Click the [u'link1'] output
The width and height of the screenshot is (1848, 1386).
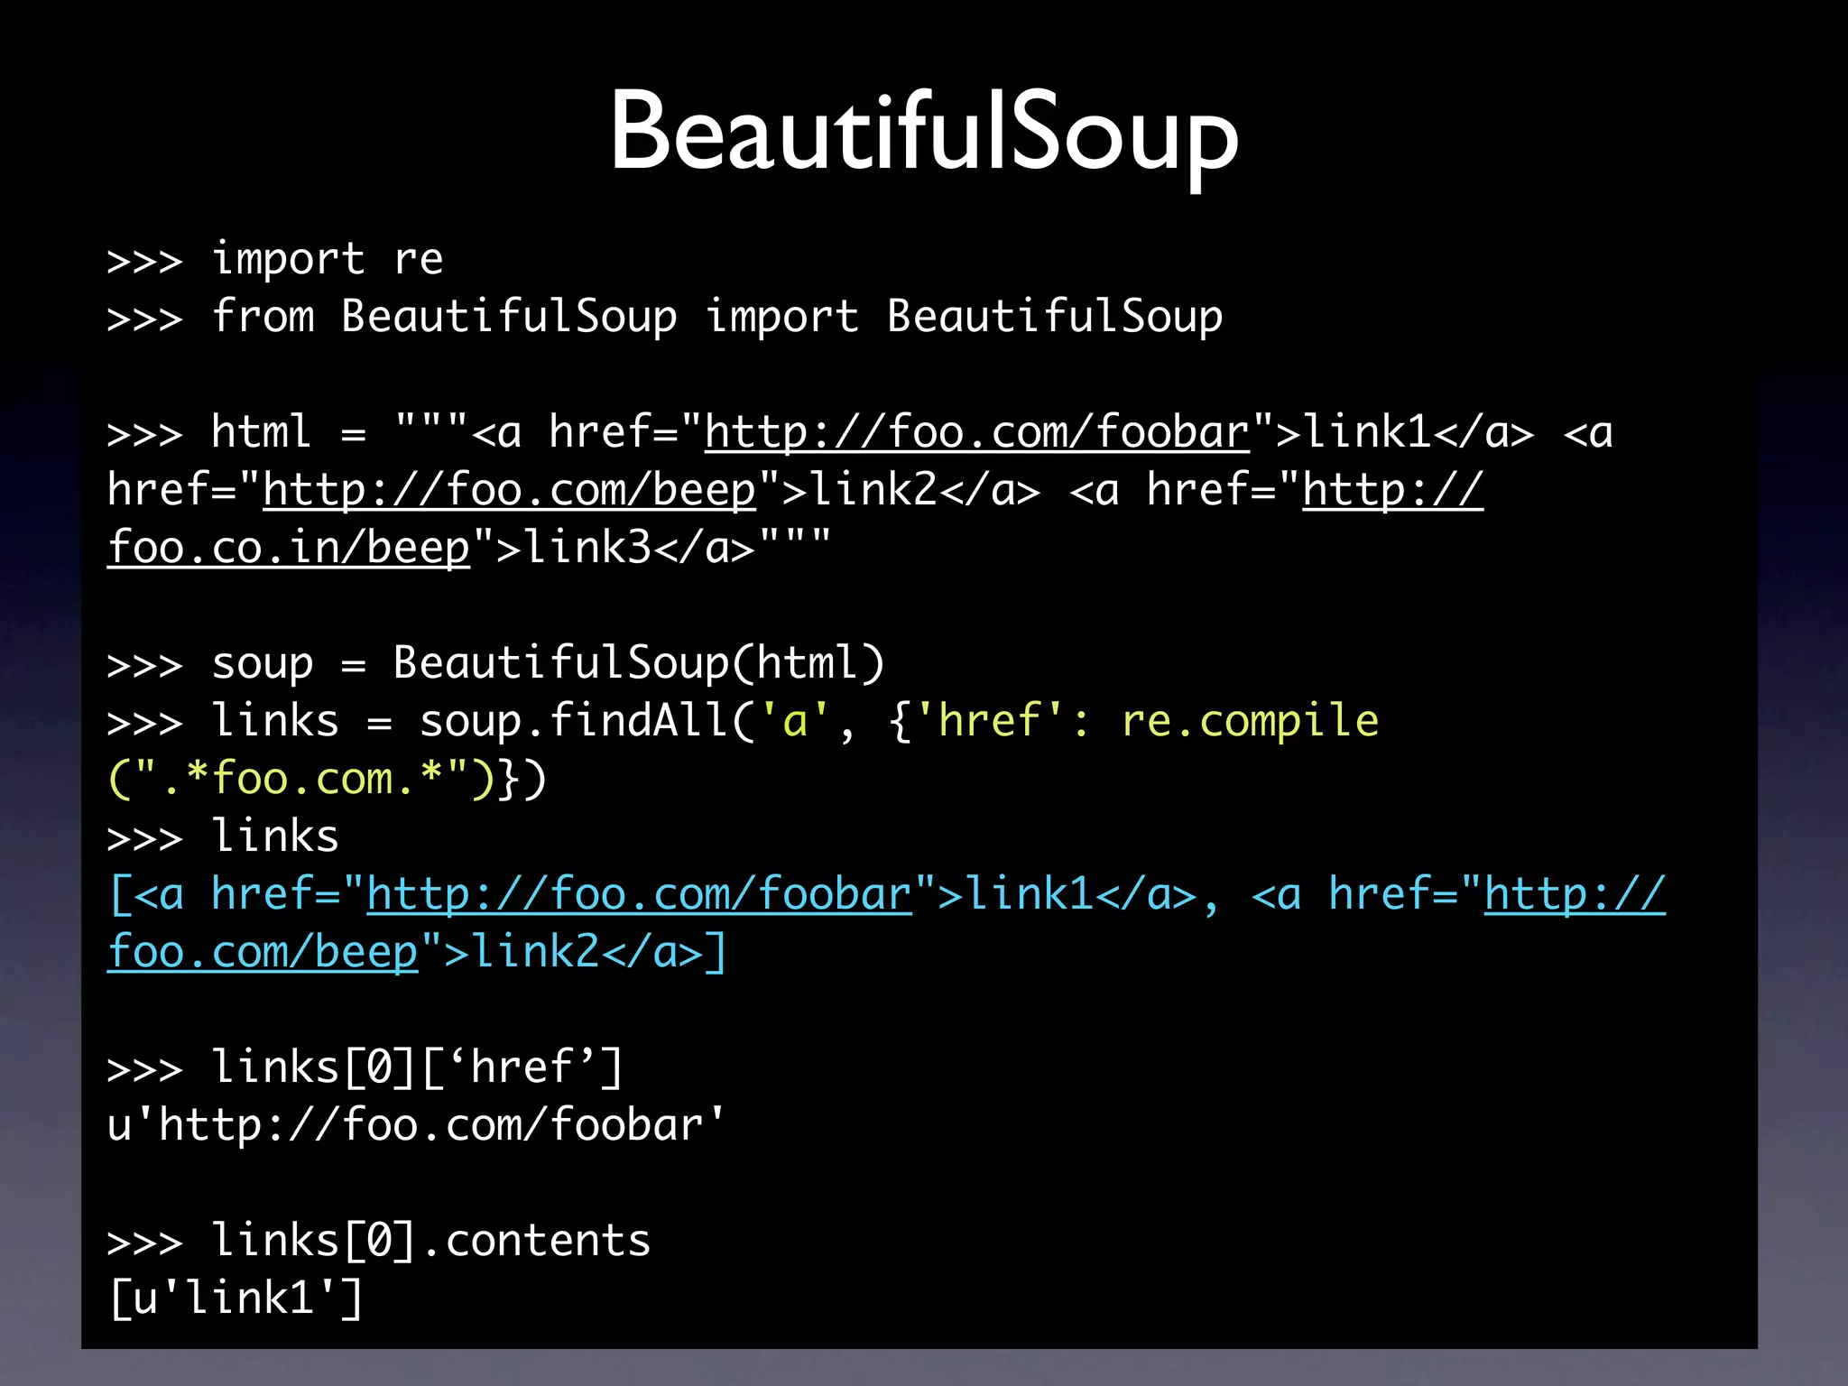click(236, 1298)
